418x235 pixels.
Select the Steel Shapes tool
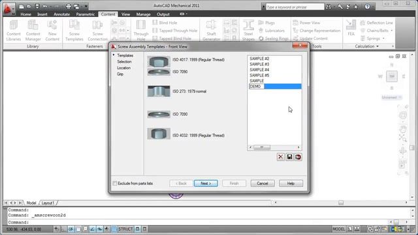[x=248, y=31]
